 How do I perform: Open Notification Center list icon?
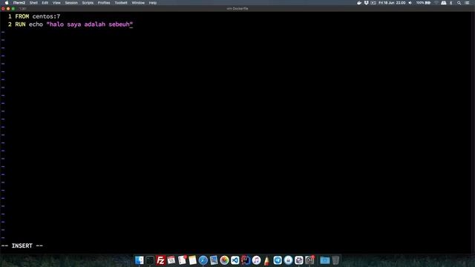467,3
